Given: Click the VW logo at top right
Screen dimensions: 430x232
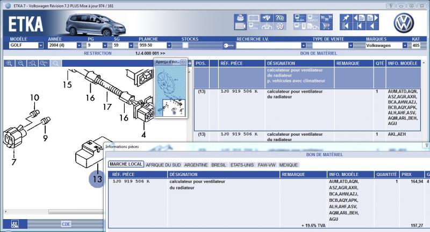Looking at the screenshot, I should point(404,23).
